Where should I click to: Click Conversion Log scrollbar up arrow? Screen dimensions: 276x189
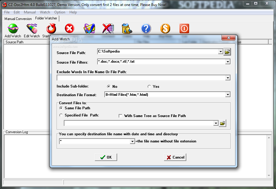click(269, 138)
